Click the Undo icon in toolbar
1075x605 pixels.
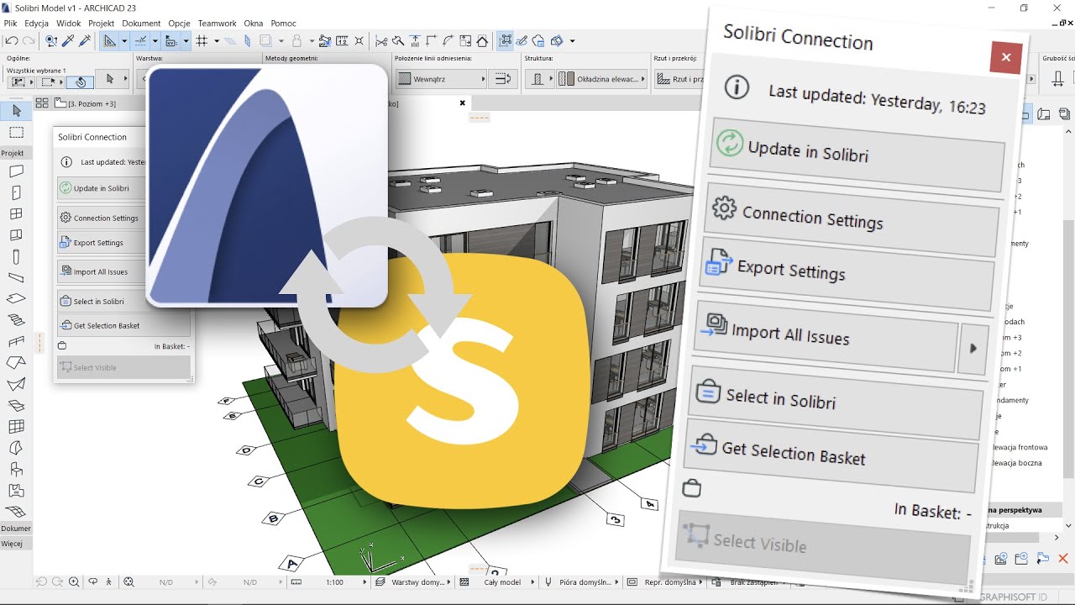[x=12, y=40]
